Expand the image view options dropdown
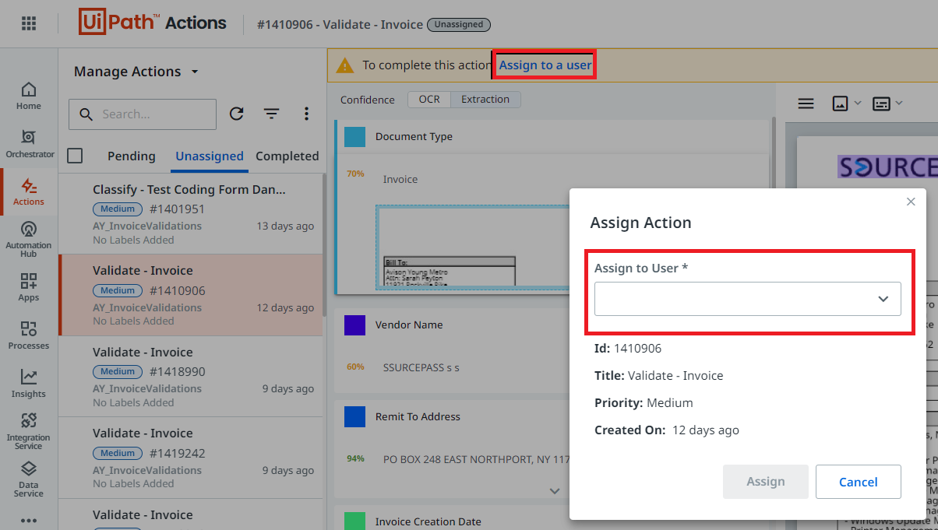The width and height of the screenshot is (938, 530). click(847, 103)
